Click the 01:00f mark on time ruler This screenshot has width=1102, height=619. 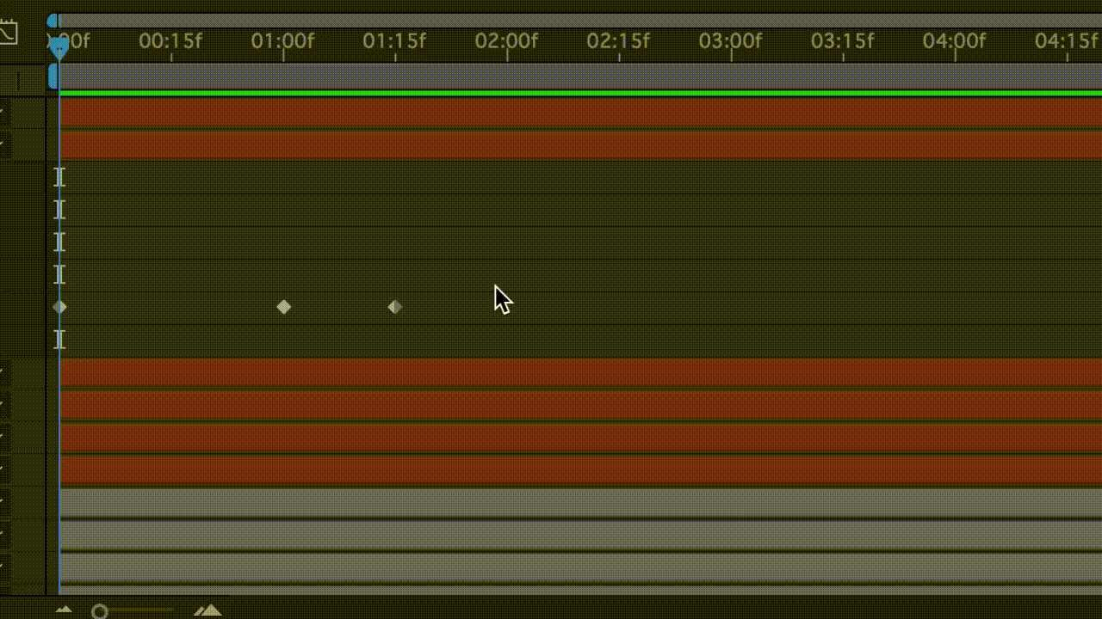(282, 40)
